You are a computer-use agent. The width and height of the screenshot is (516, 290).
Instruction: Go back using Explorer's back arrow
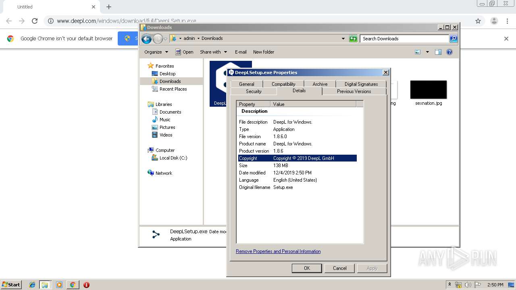click(146, 39)
